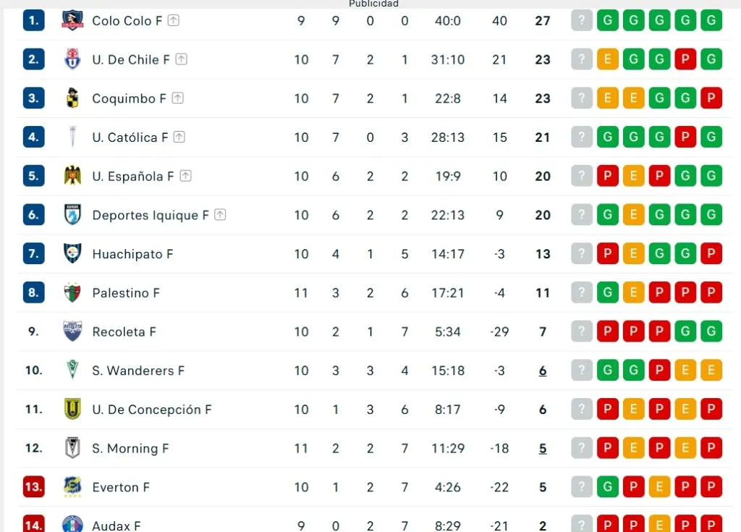Click the promotion arrow beside U. Católica F
Screen dimensions: 741x532
pyautogui.click(x=178, y=136)
